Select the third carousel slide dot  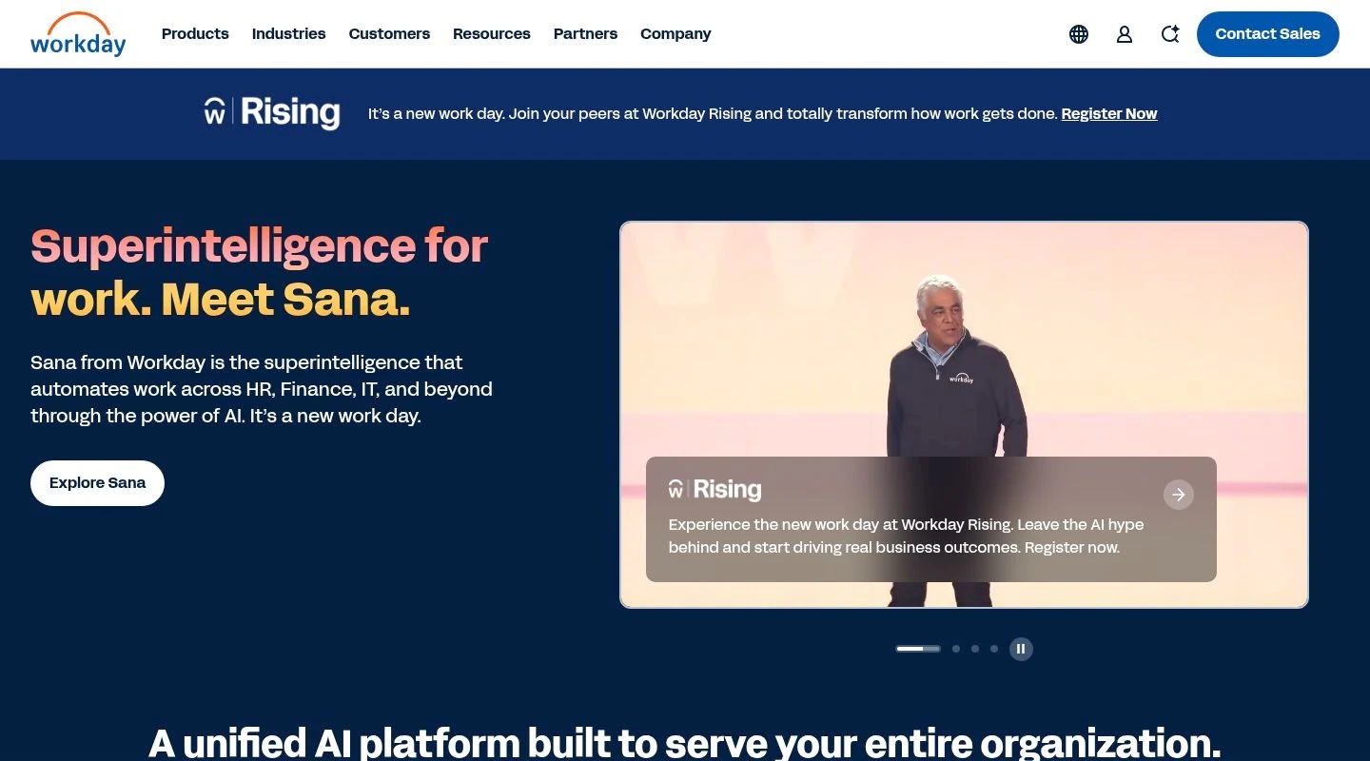975,649
